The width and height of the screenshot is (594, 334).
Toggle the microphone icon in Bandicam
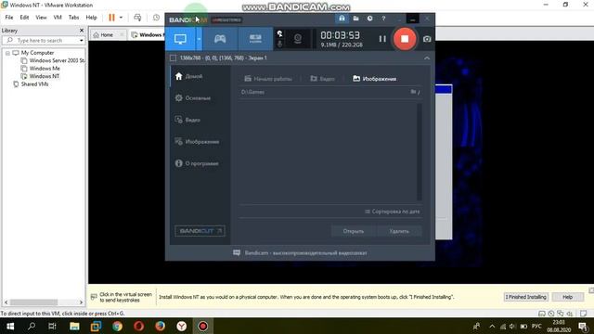point(279,45)
